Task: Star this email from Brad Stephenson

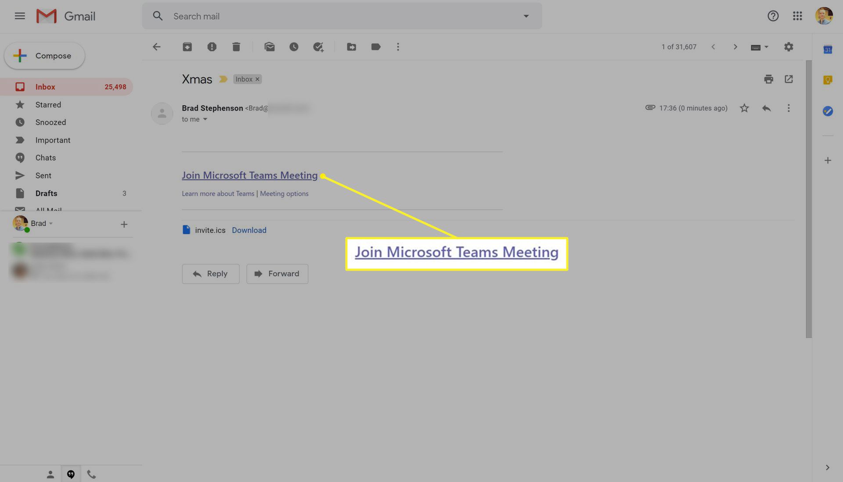Action: 744,108
